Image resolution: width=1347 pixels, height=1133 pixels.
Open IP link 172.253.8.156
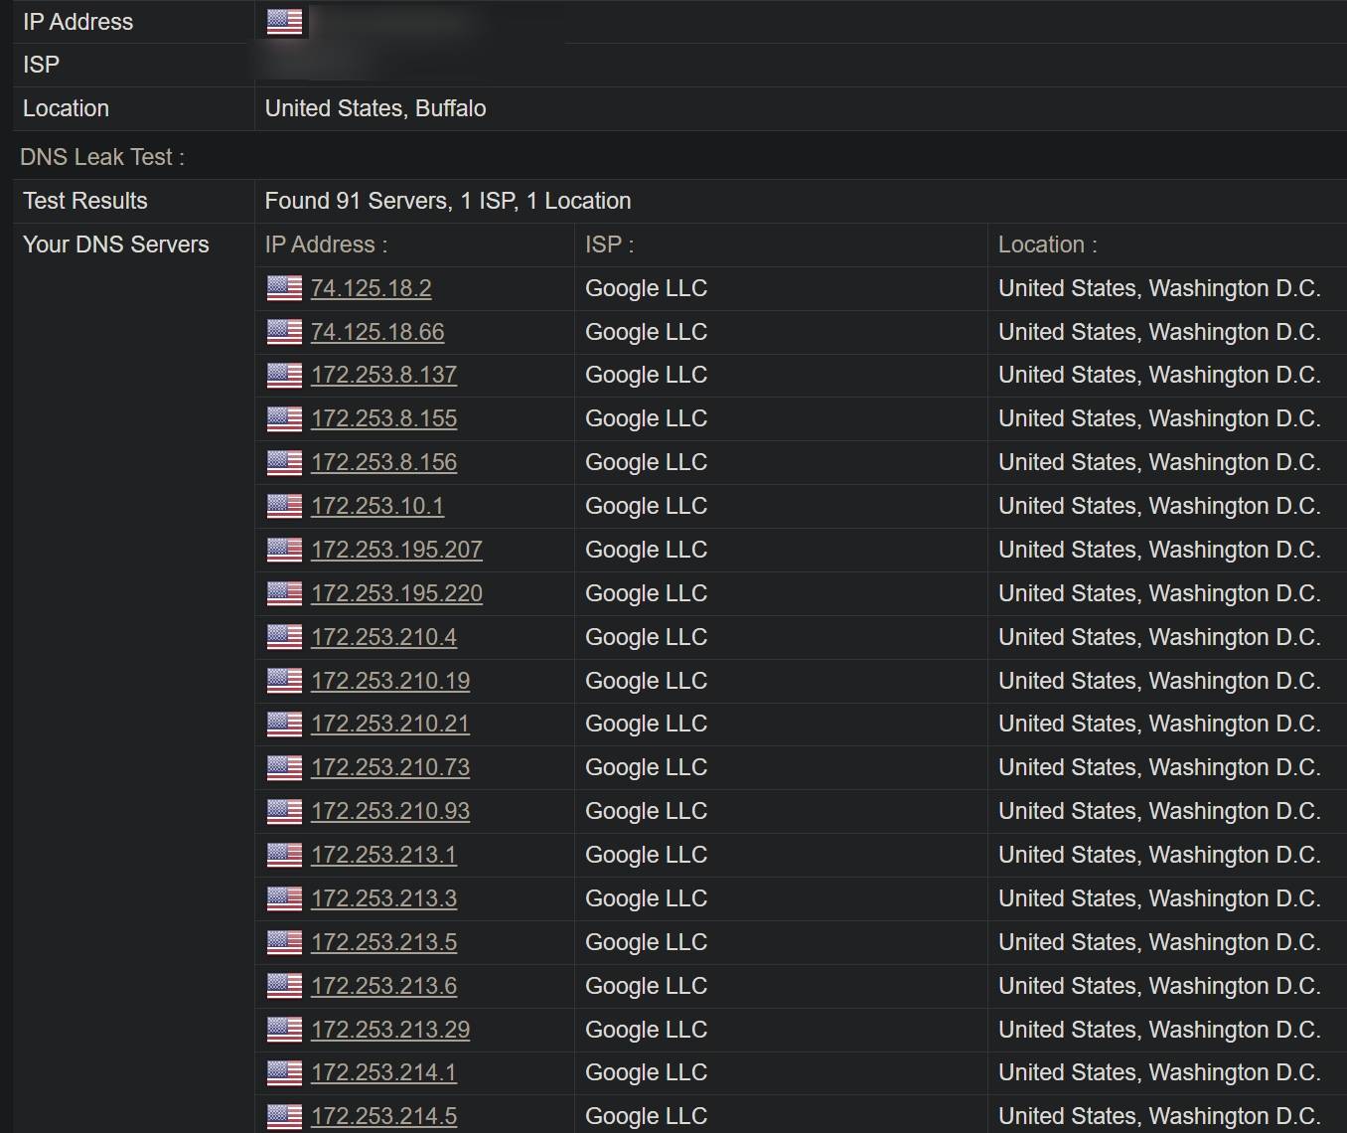pyautogui.click(x=383, y=462)
